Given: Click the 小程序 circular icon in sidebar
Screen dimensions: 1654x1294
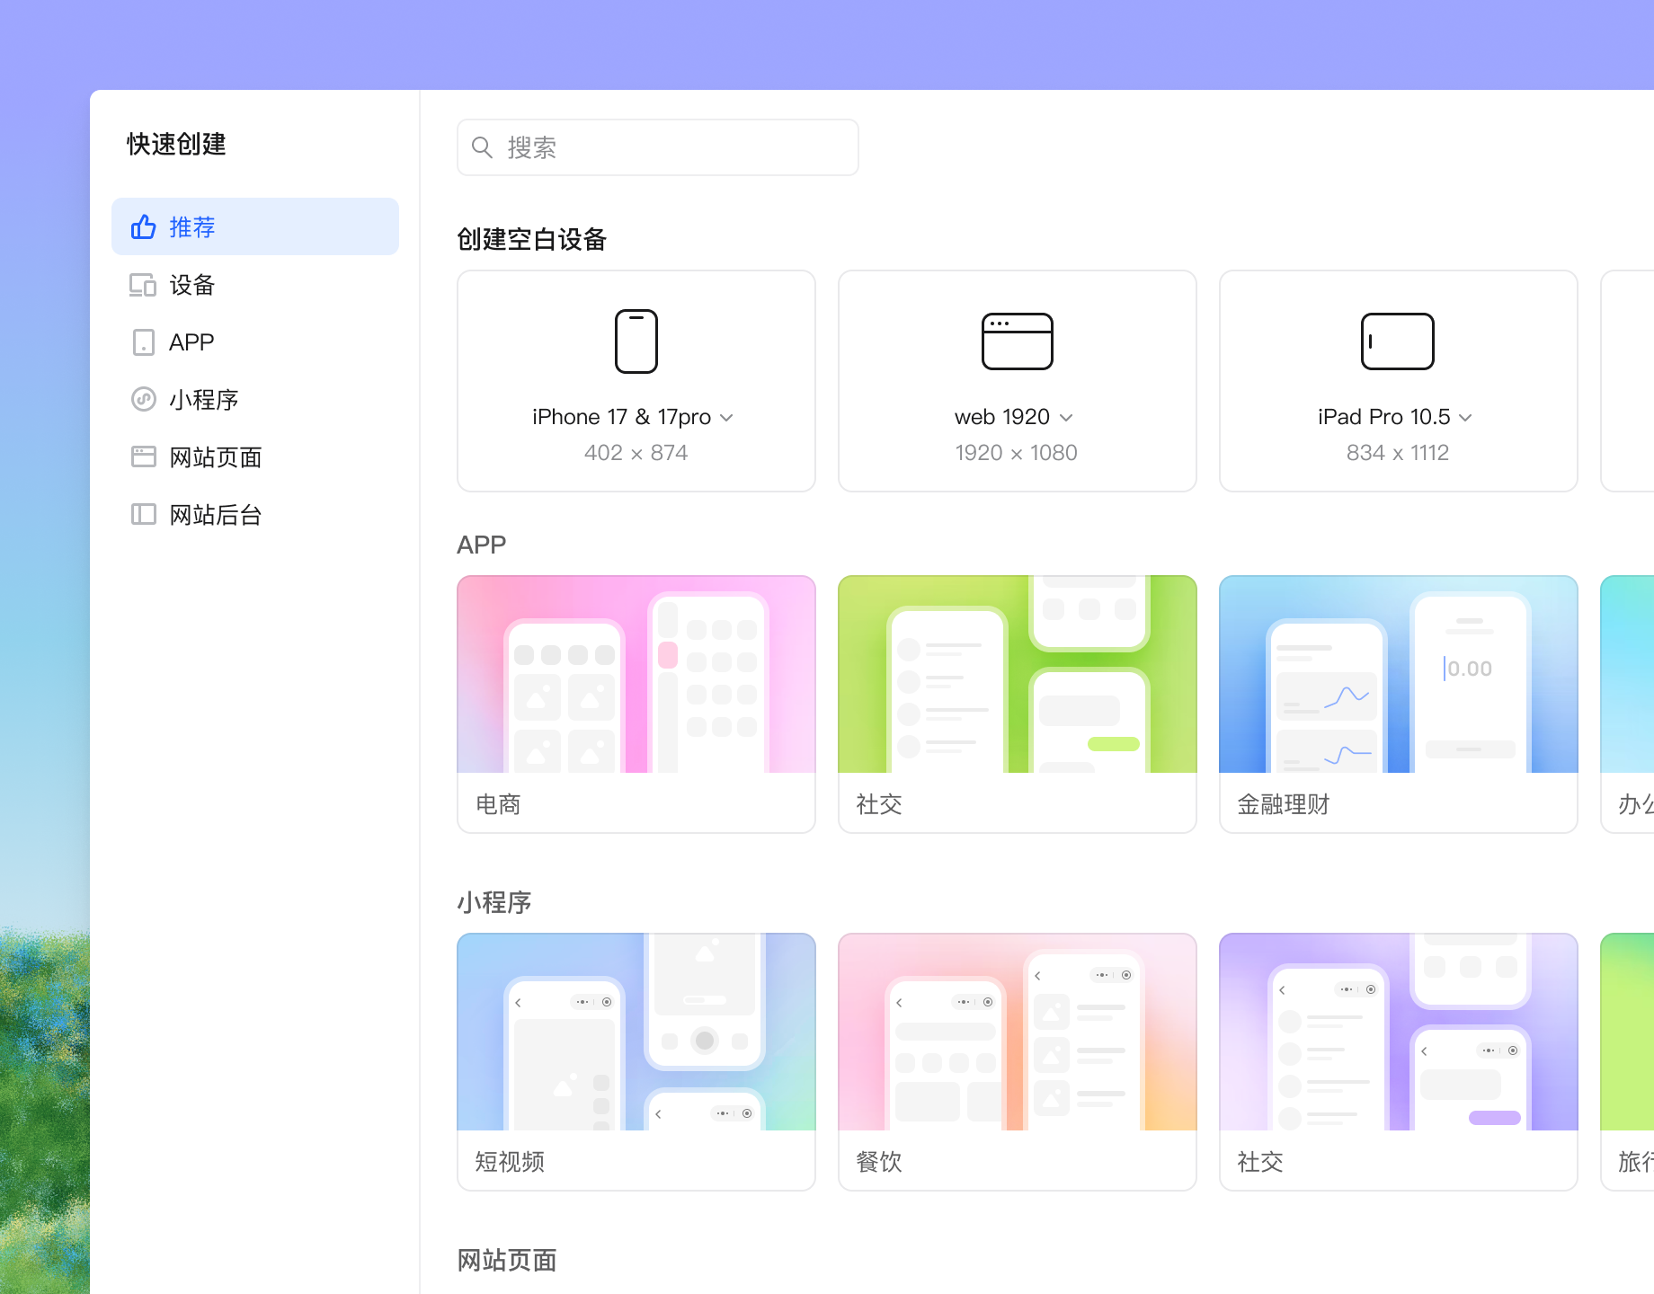Looking at the screenshot, I should click(x=143, y=400).
